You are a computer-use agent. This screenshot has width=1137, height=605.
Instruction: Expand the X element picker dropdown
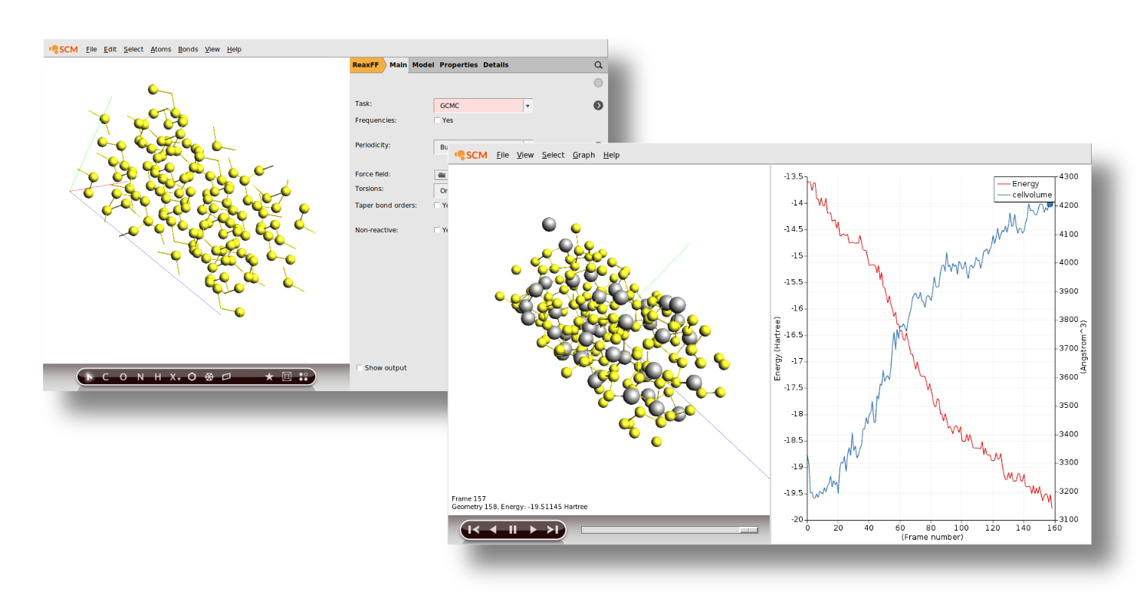[x=176, y=377]
